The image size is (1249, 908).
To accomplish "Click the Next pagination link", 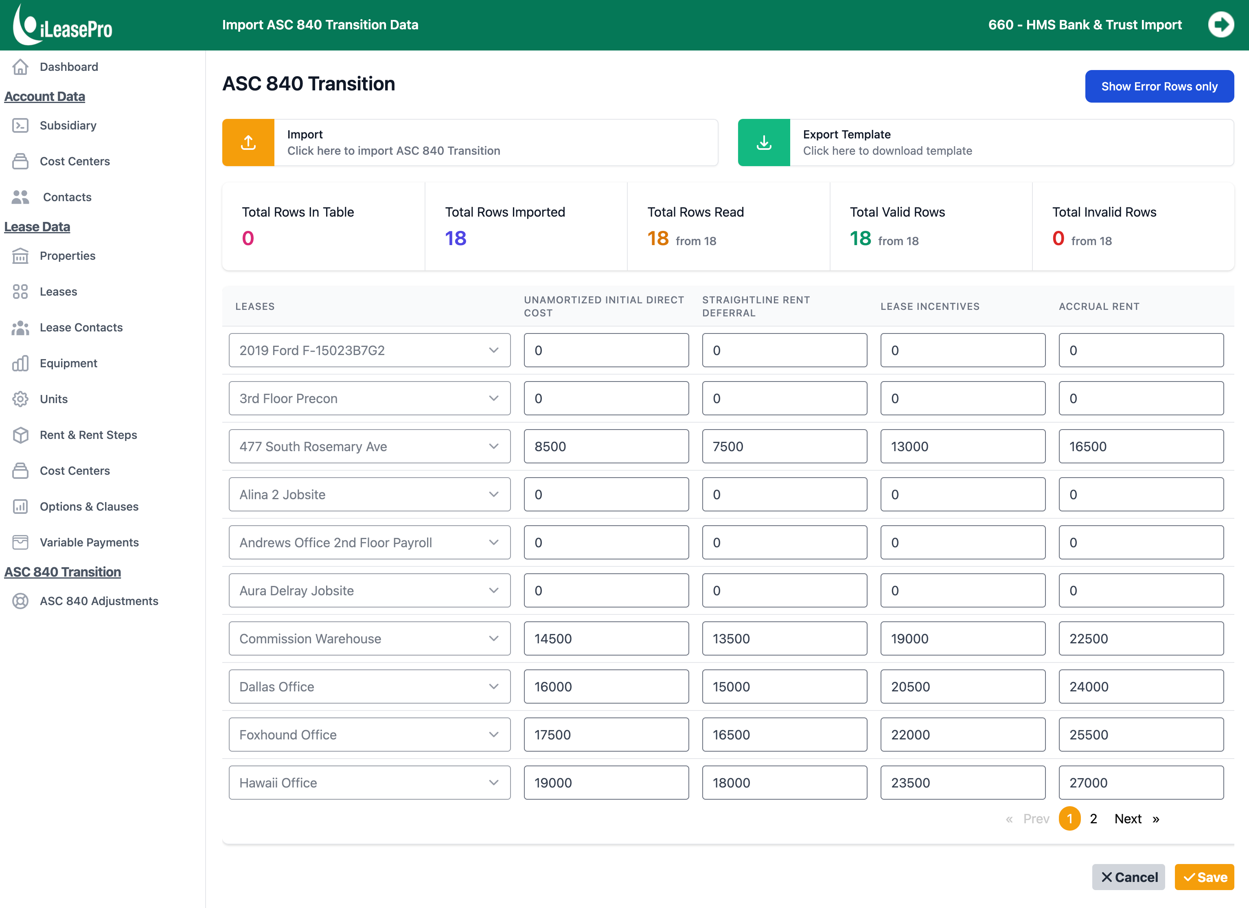I will (1128, 819).
